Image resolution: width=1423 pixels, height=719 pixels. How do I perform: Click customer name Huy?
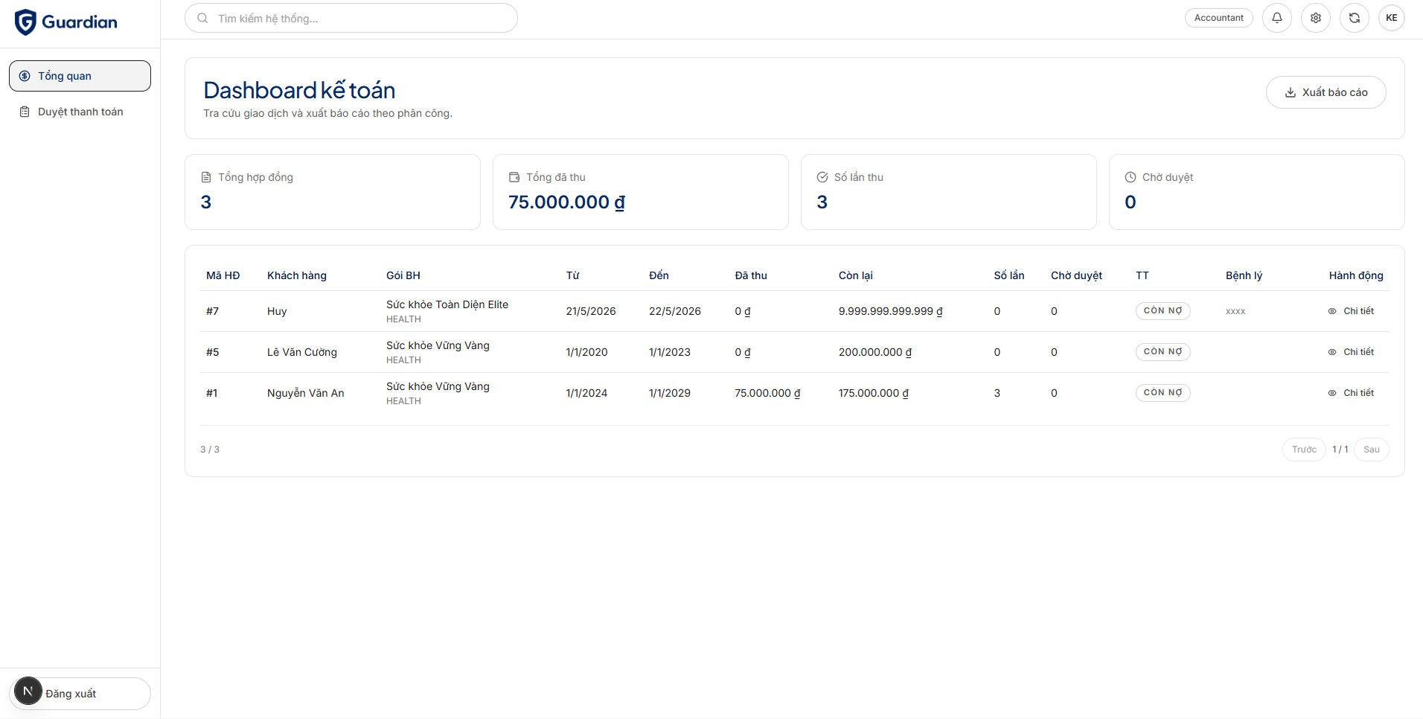pyautogui.click(x=277, y=311)
